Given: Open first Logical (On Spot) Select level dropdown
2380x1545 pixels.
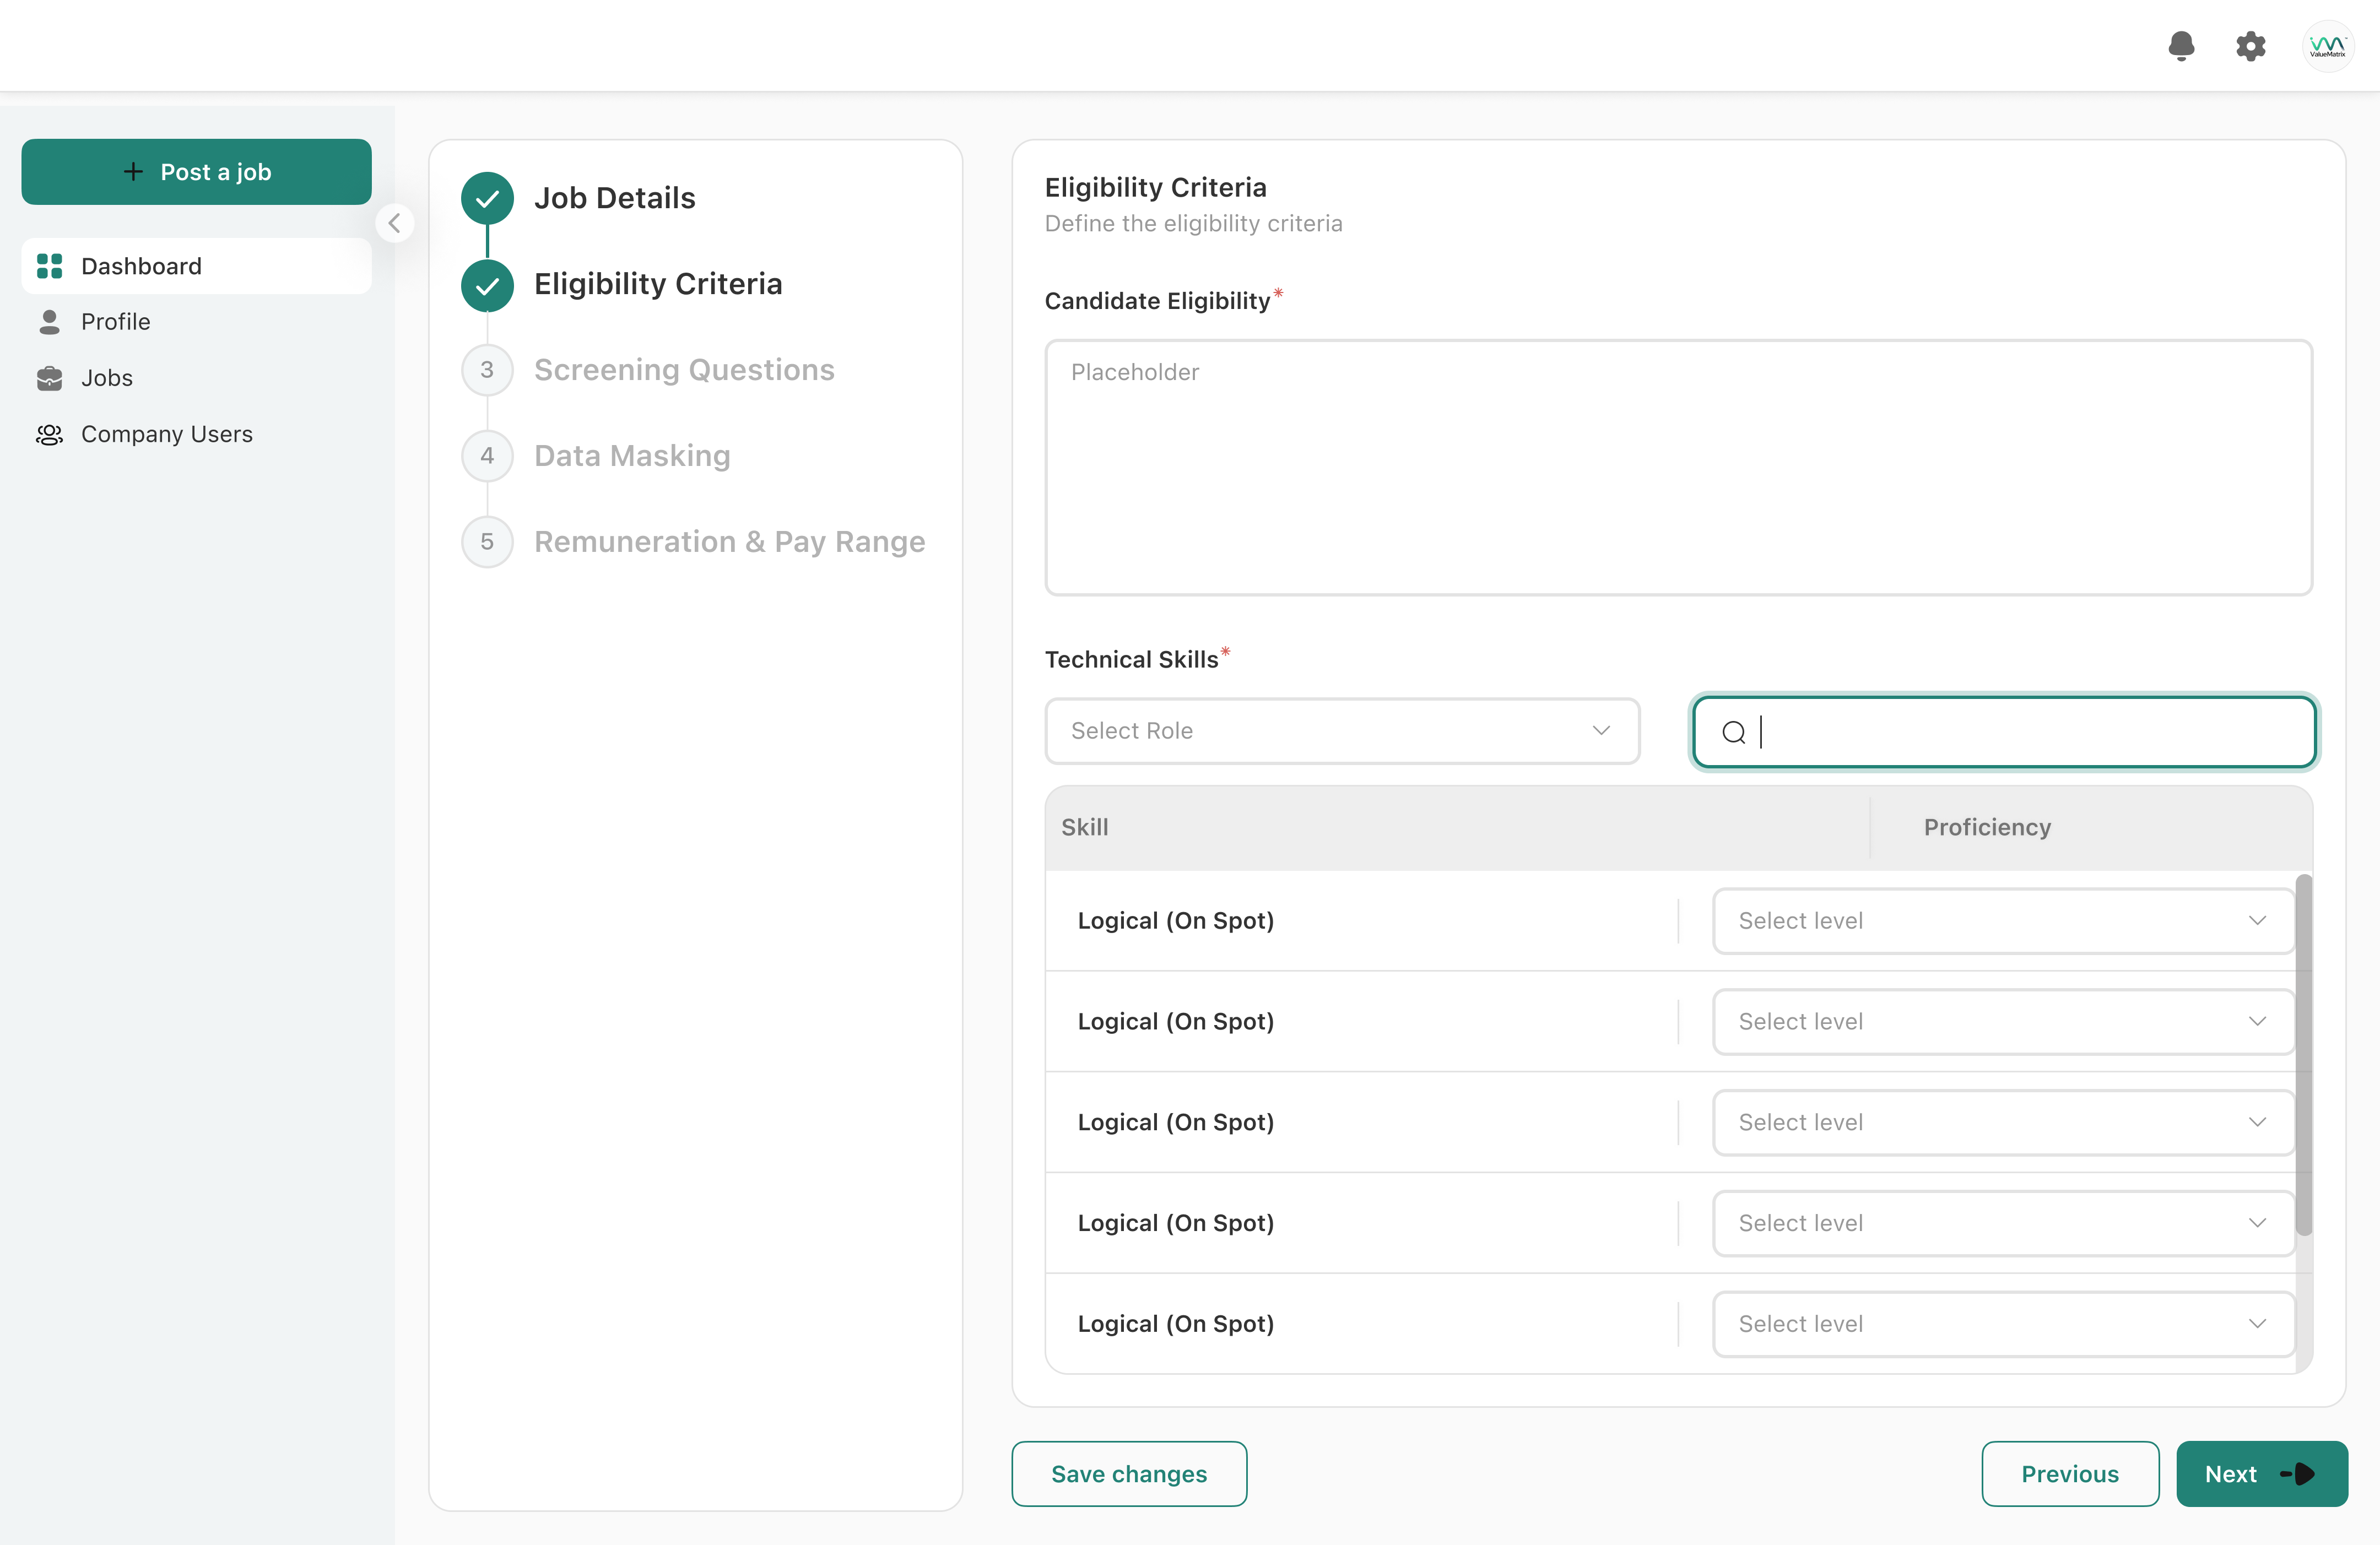Looking at the screenshot, I should [2002, 921].
